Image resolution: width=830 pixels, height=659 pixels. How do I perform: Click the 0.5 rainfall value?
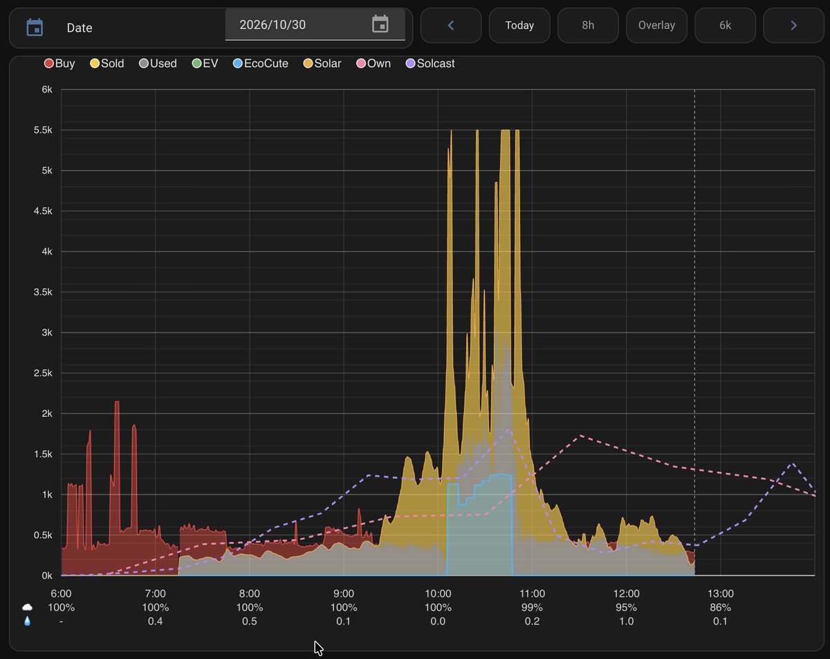point(250,622)
